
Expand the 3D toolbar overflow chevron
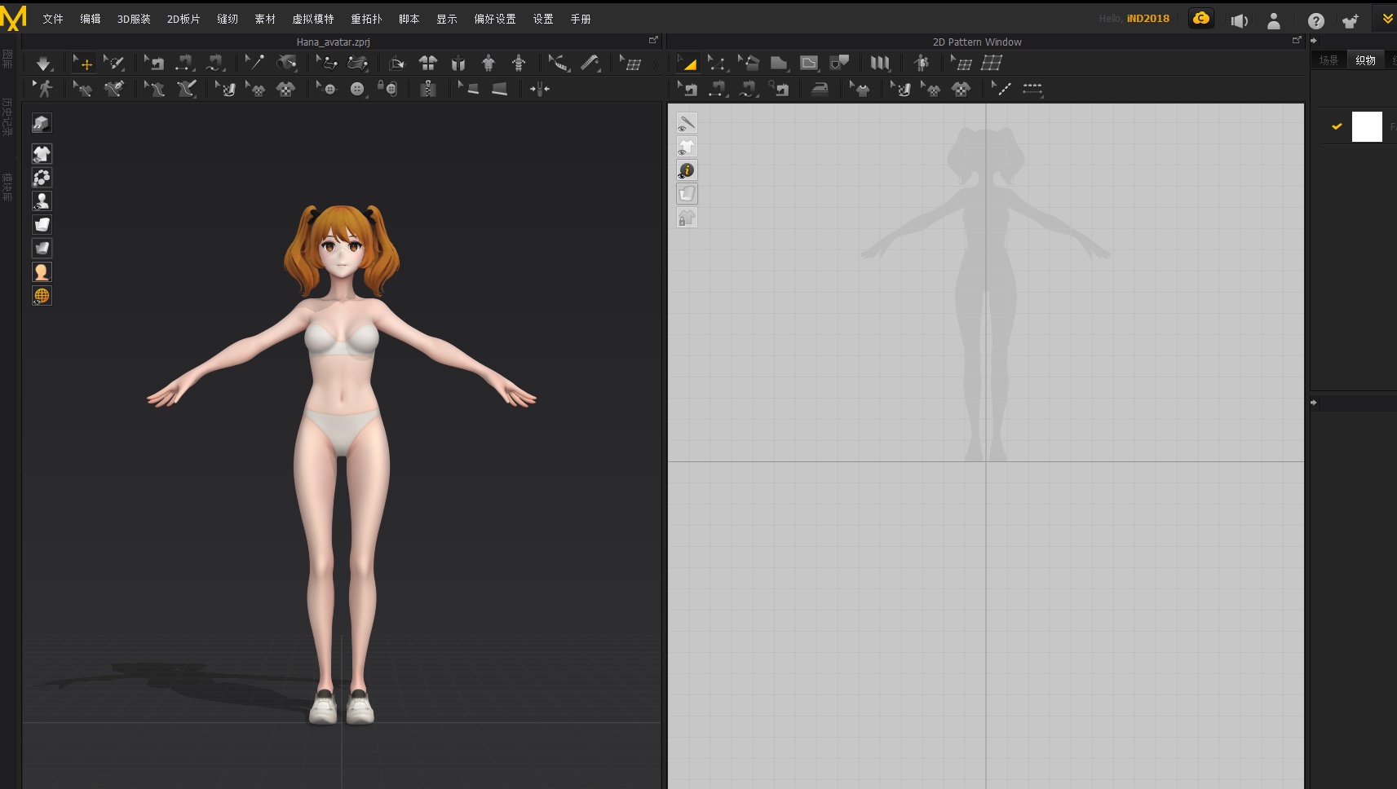click(x=656, y=64)
